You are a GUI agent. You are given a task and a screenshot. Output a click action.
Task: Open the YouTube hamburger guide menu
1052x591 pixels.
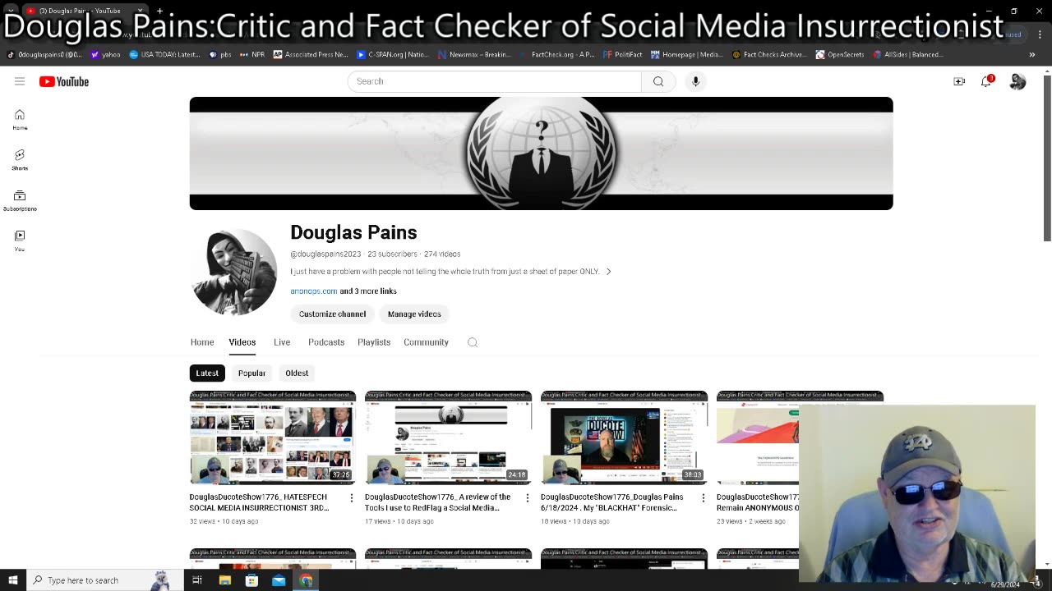[20, 81]
